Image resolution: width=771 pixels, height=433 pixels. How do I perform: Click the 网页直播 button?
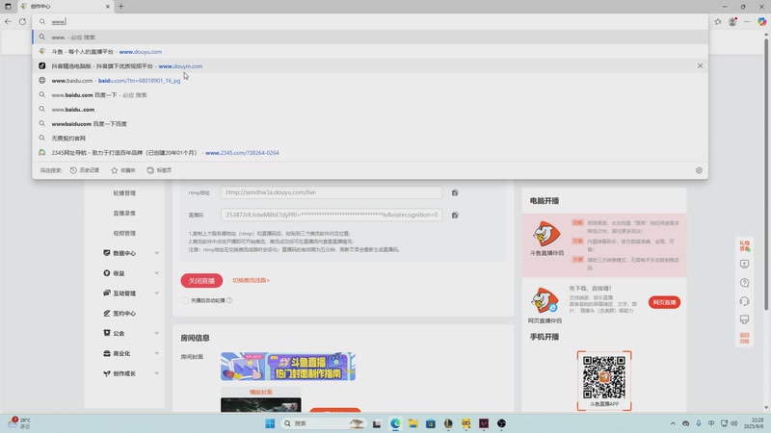coord(664,302)
